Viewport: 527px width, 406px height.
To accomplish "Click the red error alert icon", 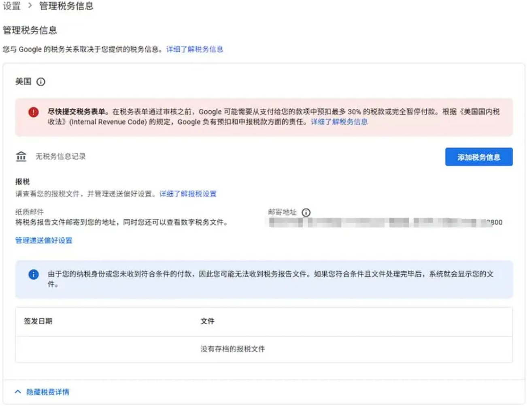I will click(34, 112).
